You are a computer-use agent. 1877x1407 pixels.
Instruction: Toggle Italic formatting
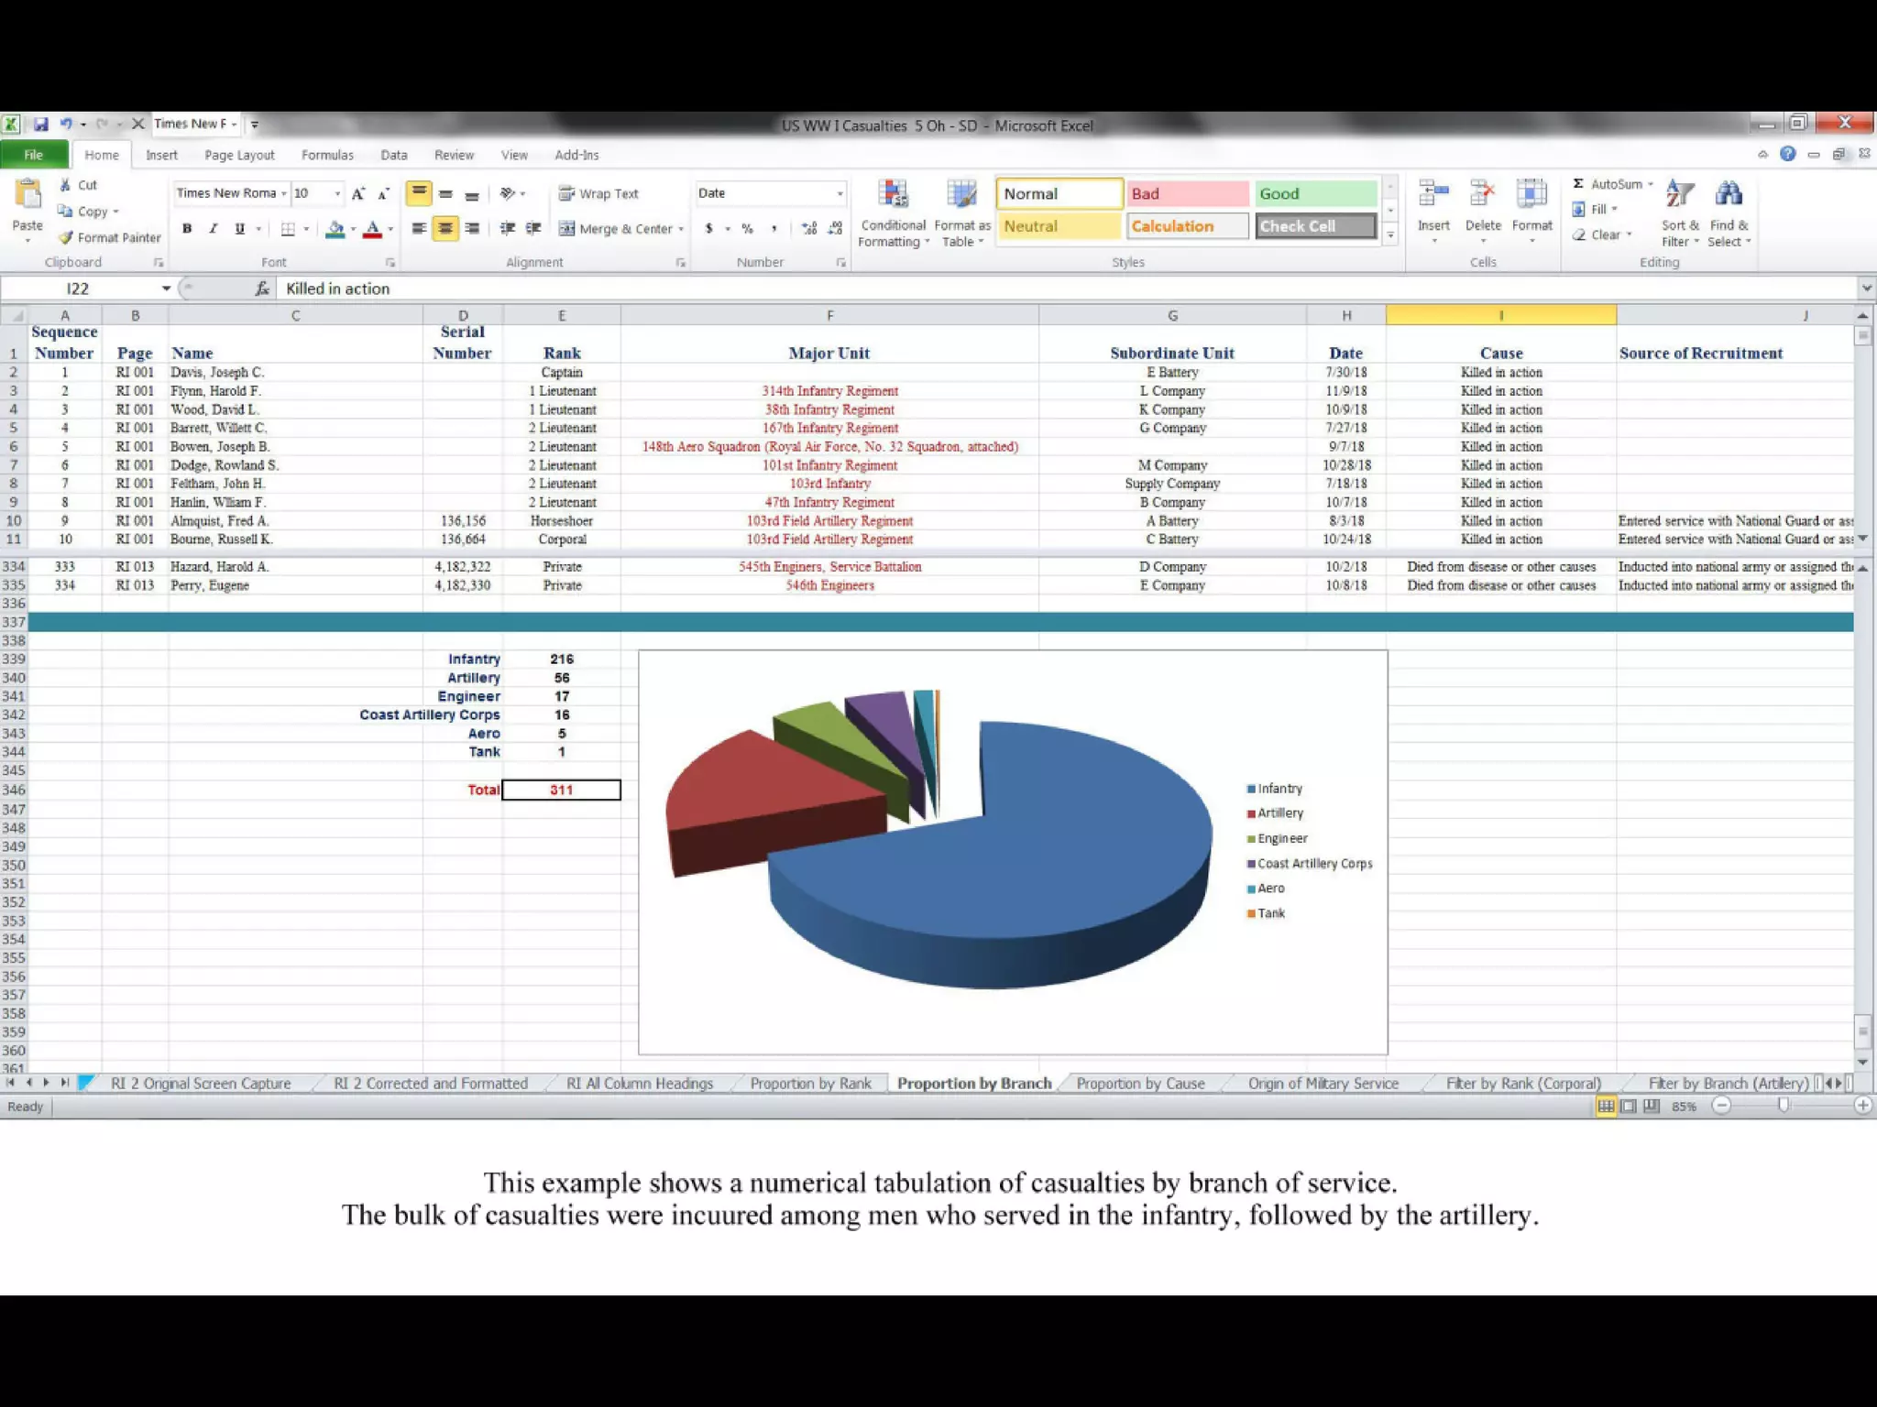click(x=213, y=229)
